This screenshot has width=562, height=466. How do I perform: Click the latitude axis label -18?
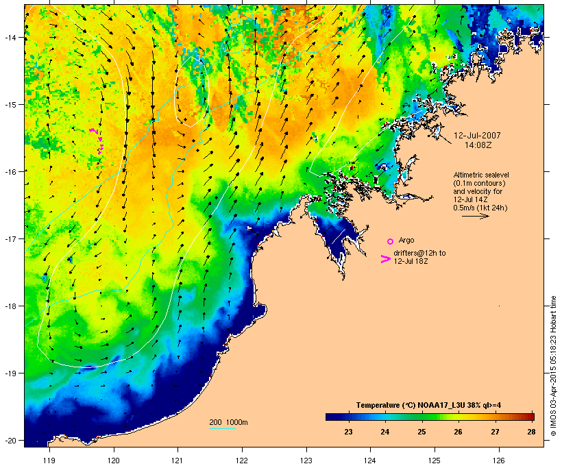[x=10, y=306]
